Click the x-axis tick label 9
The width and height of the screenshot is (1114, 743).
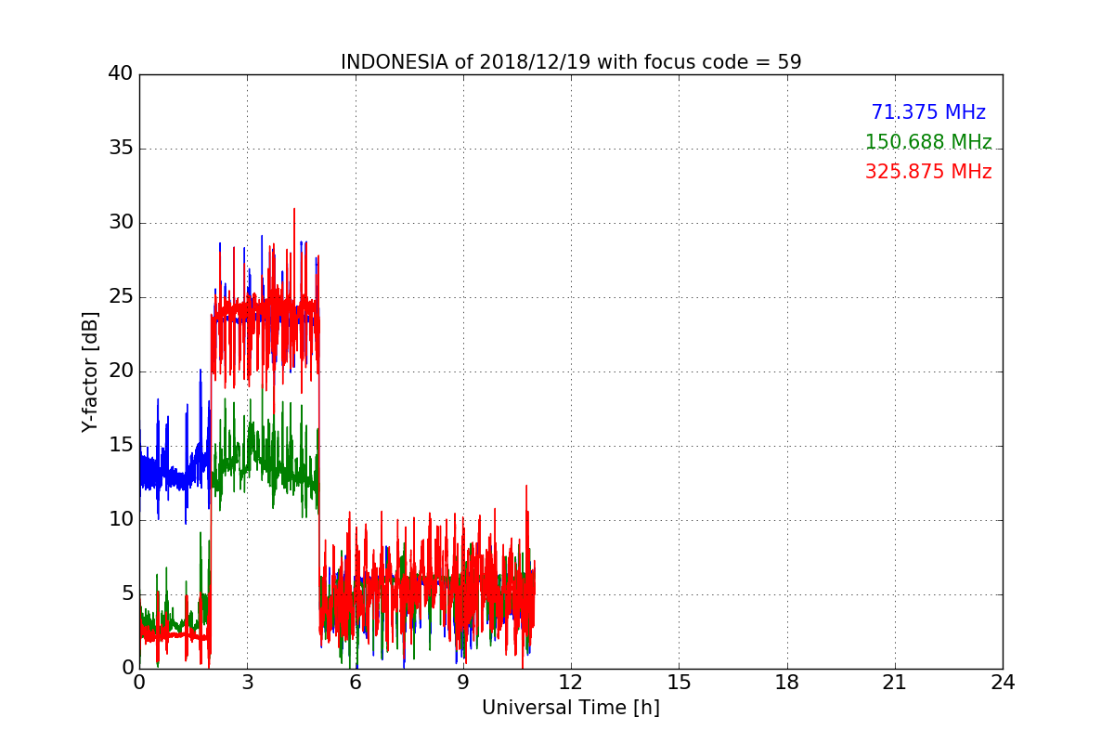coord(463,683)
